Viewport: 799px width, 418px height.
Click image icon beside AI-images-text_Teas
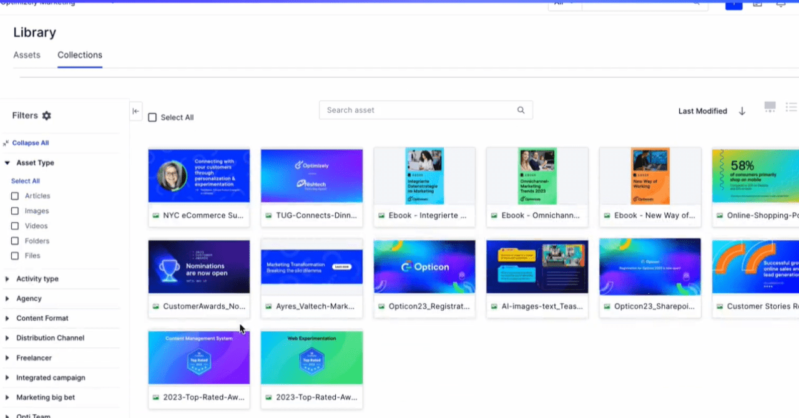point(494,306)
